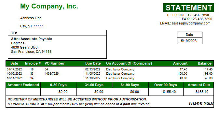Select the Attn: Accounts Payable line
Image resolution: width=220 pixels, height=120 pixels.
point(32,39)
